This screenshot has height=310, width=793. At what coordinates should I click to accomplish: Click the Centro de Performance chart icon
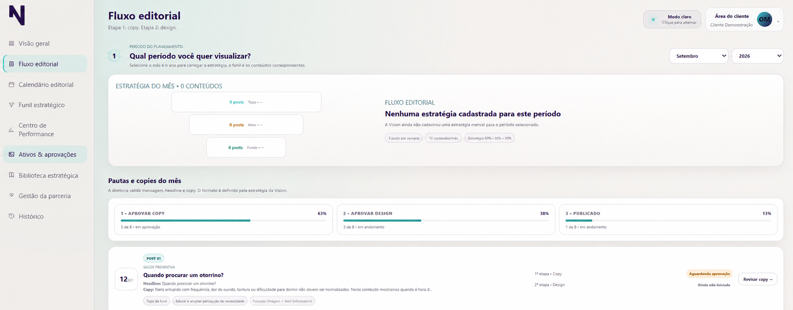(x=11, y=130)
